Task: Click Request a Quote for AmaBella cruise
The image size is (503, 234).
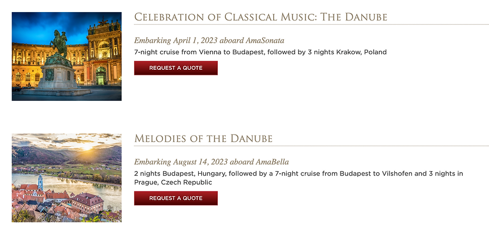Action: pos(176,198)
